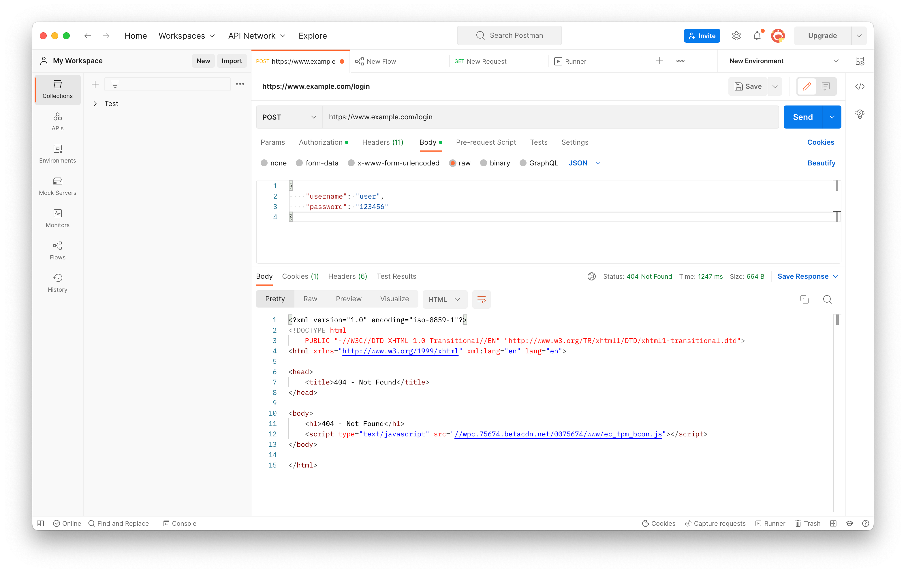Image resolution: width=906 pixels, height=573 pixels.
Task: Open the help question mark icon
Action: (865, 523)
